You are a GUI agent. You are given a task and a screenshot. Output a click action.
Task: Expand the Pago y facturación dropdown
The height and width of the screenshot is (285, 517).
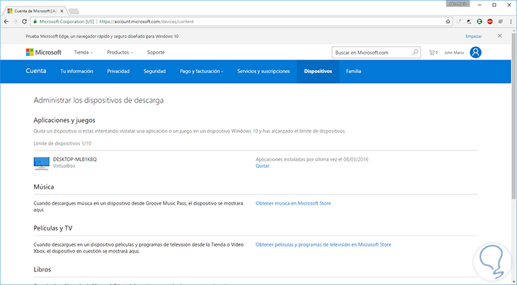[x=201, y=71]
